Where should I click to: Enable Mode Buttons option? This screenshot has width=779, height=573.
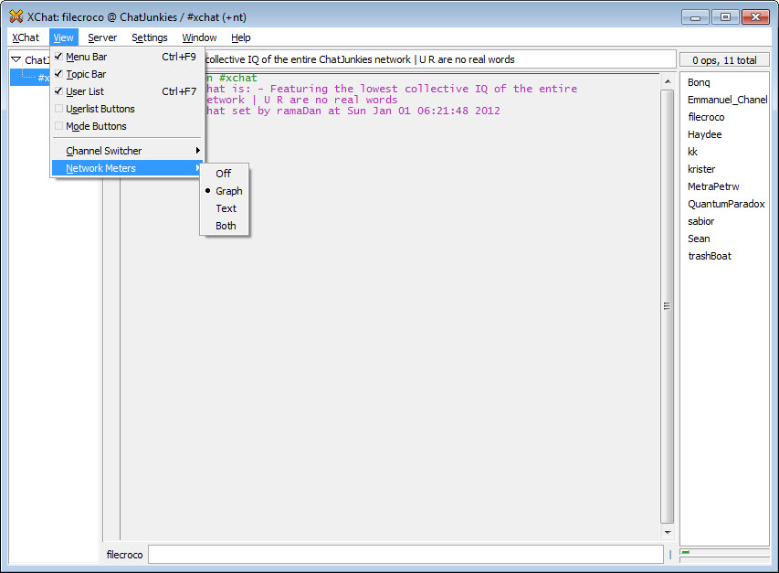(x=127, y=126)
